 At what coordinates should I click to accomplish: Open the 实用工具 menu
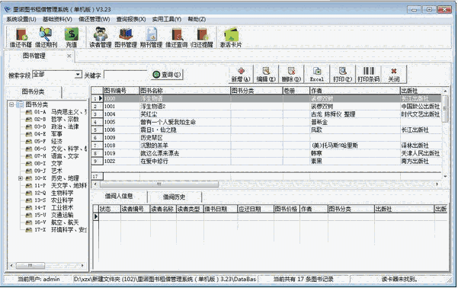166,19
